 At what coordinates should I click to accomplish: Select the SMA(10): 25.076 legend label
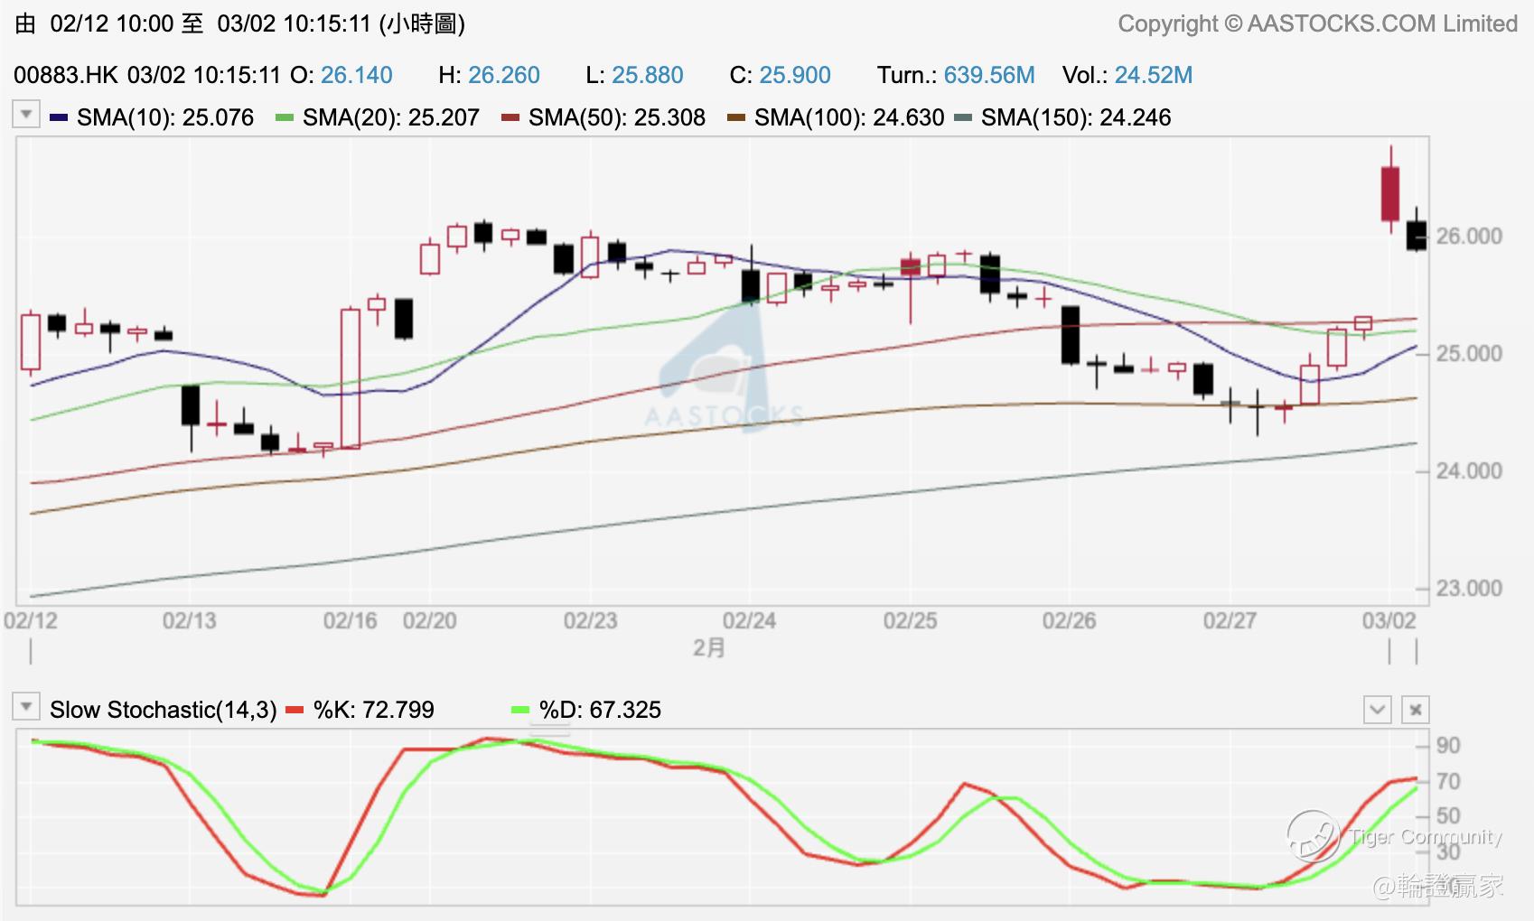[x=165, y=117]
